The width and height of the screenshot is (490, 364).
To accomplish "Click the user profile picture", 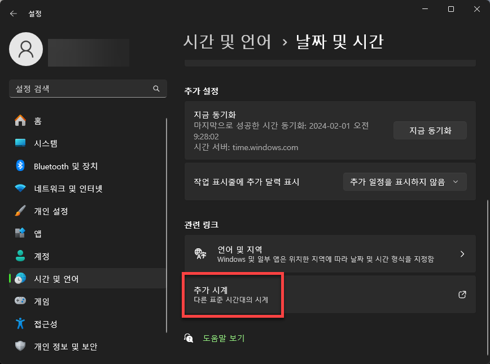I will 25,49.
